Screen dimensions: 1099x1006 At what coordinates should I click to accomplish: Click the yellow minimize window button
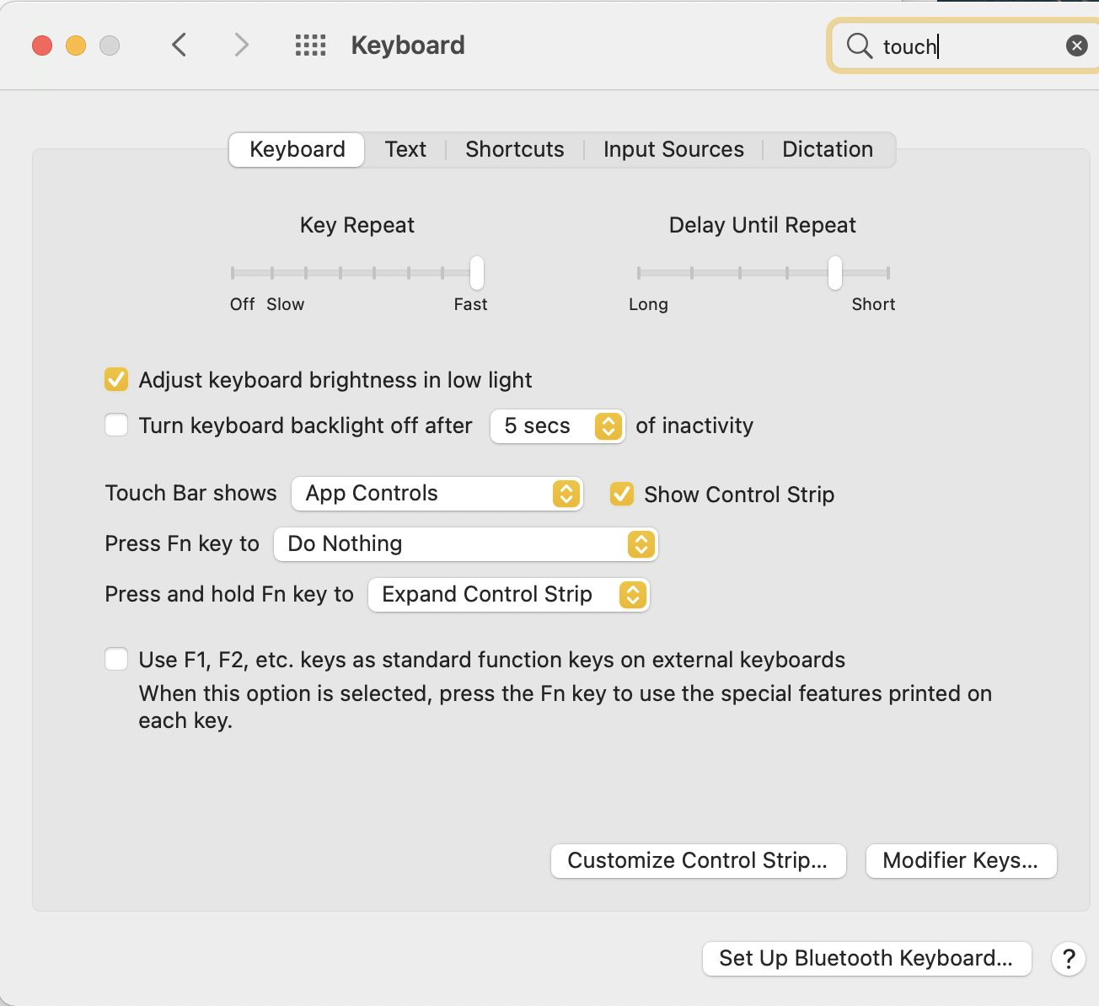coord(76,45)
